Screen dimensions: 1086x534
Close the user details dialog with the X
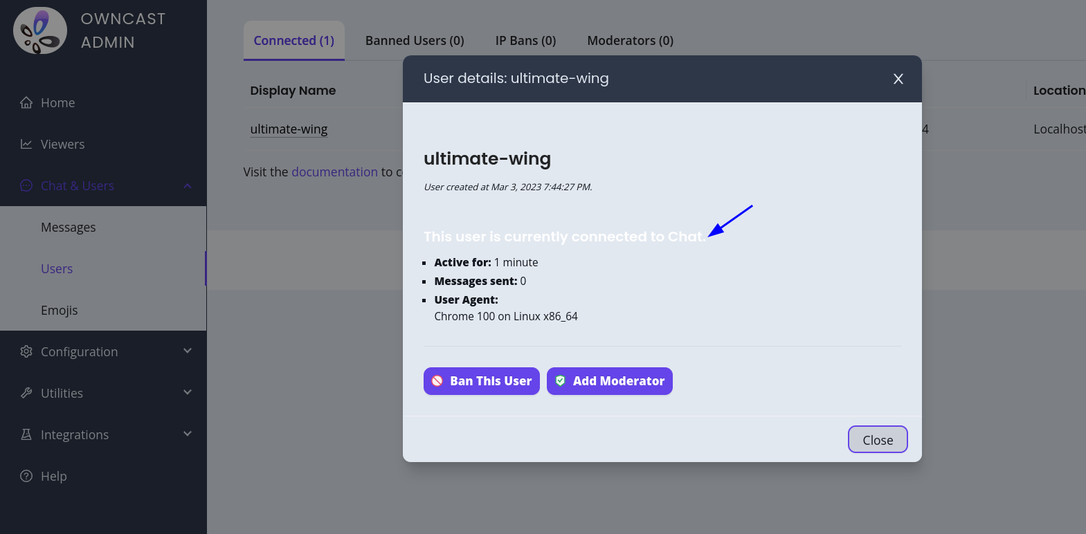pyautogui.click(x=898, y=79)
